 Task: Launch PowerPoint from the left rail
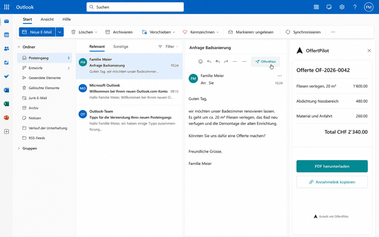[7, 117]
